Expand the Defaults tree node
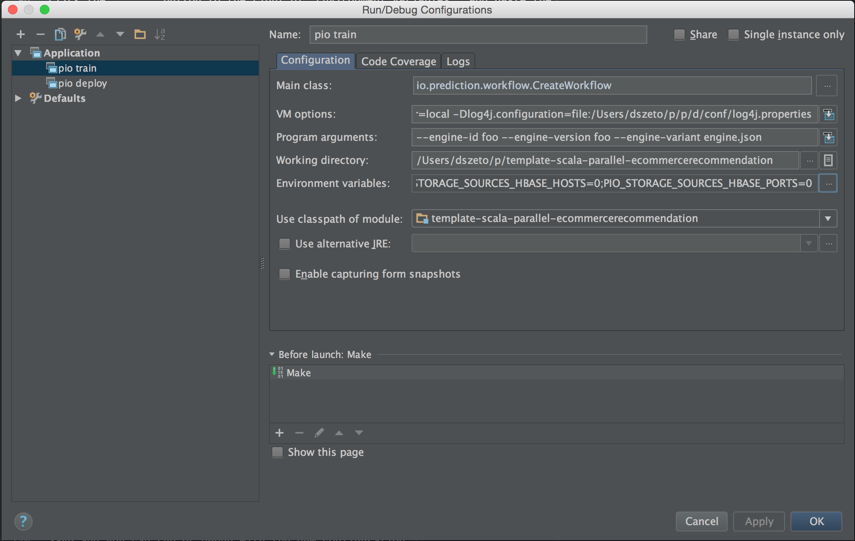 pyautogui.click(x=18, y=98)
